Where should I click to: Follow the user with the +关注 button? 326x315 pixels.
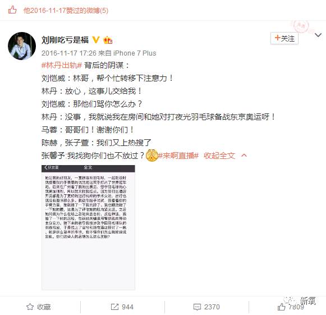click(284, 38)
